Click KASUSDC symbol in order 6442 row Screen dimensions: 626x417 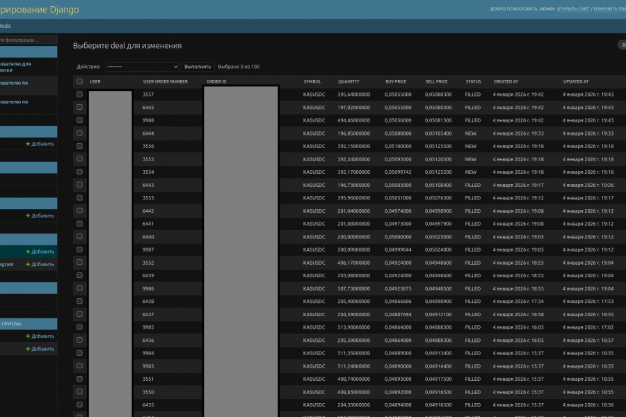tap(314, 211)
